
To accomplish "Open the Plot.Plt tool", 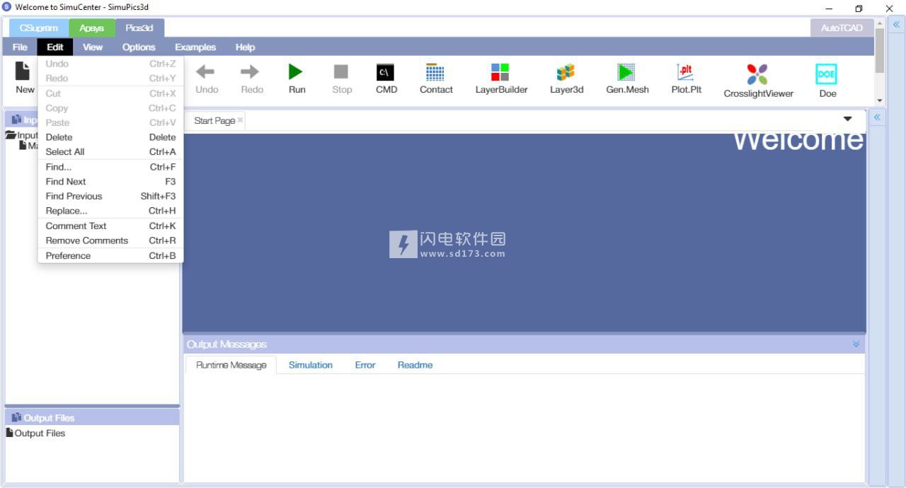I will click(x=685, y=73).
